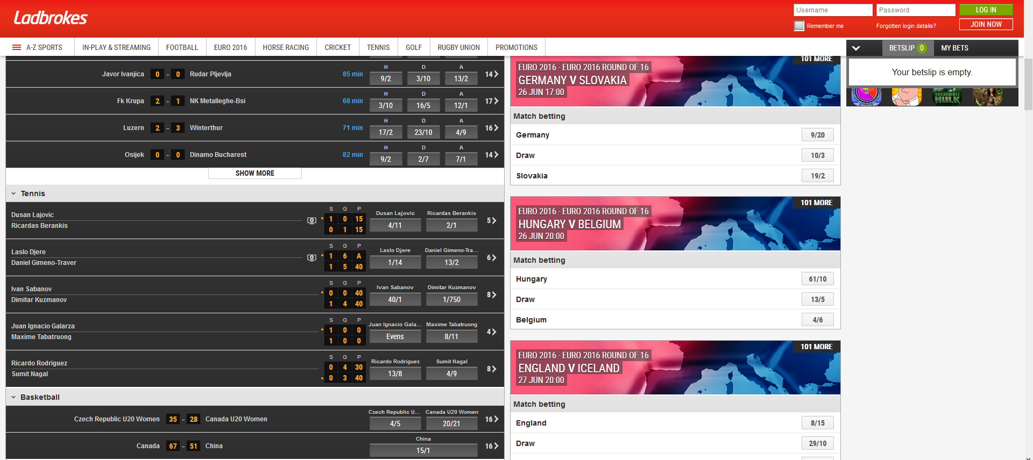Image resolution: width=1033 pixels, height=460 pixels.
Task: Collapse the Basketball section
Action: tap(13, 397)
